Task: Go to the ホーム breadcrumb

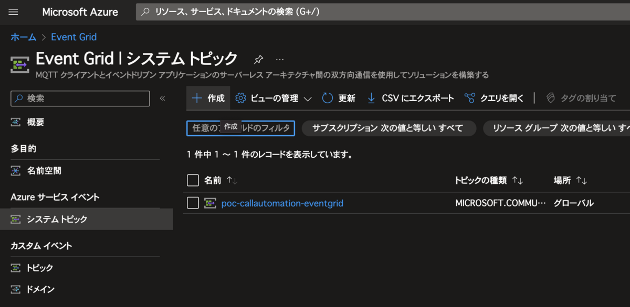Action: coord(24,37)
